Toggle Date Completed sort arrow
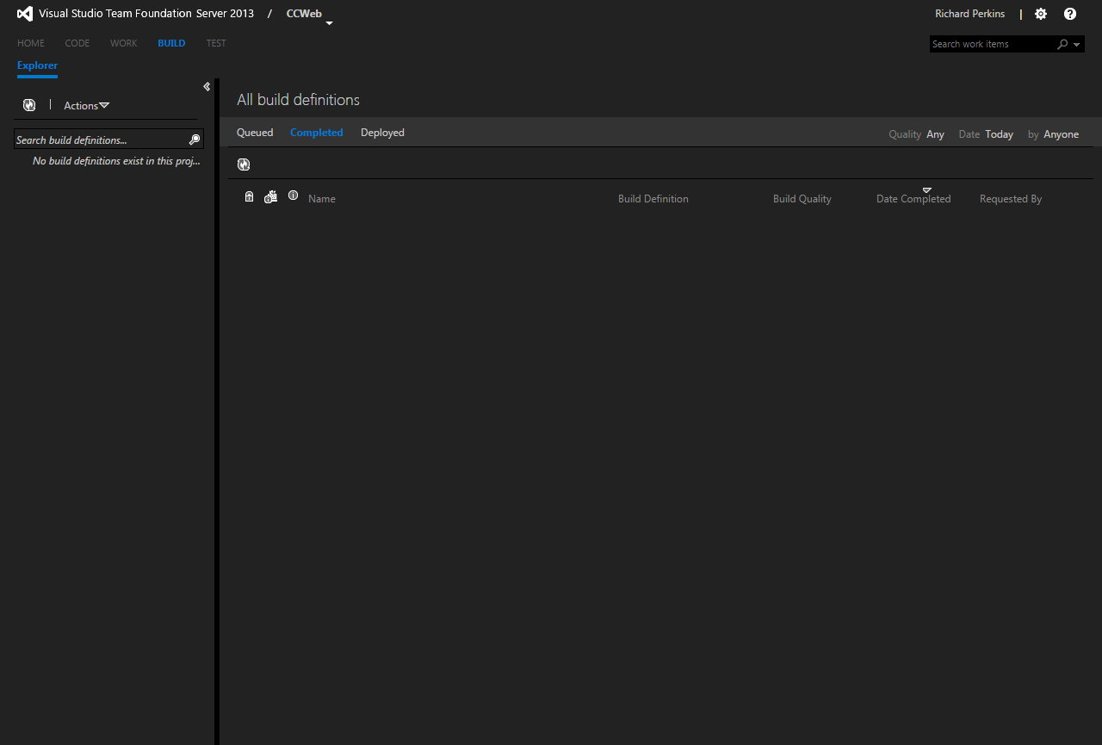This screenshot has height=745, width=1102. click(x=927, y=189)
